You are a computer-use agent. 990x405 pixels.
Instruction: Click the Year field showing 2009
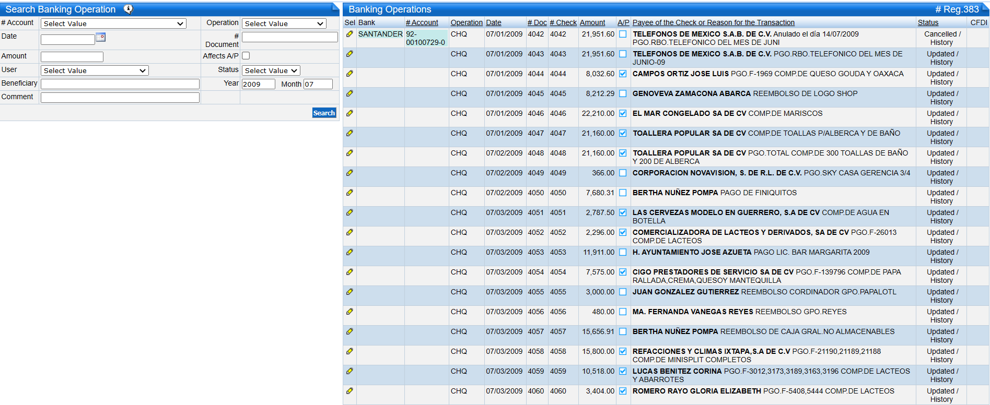(x=259, y=84)
